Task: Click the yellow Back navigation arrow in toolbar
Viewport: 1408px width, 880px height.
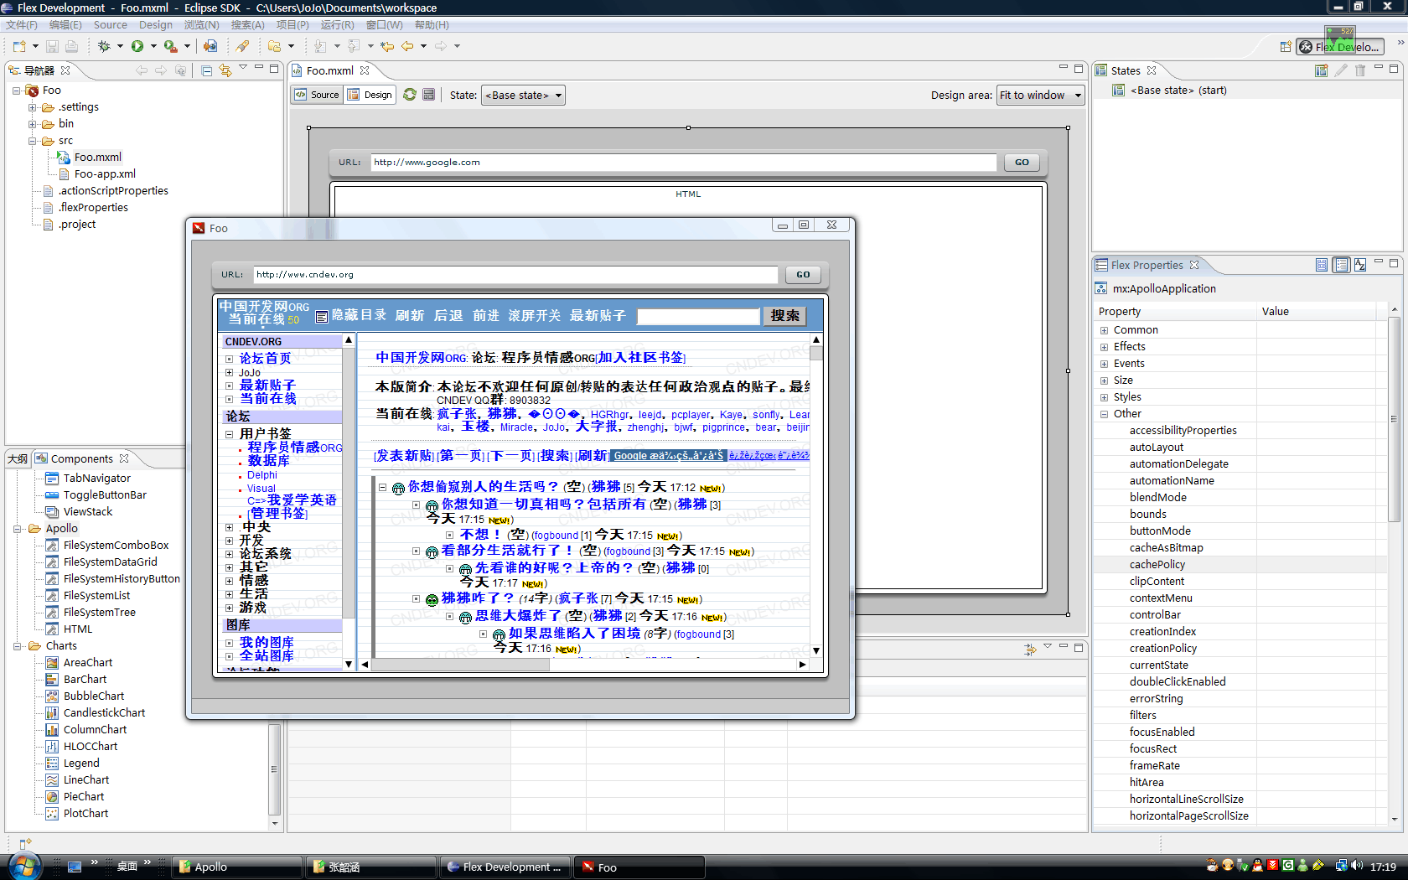Action: (407, 46)
